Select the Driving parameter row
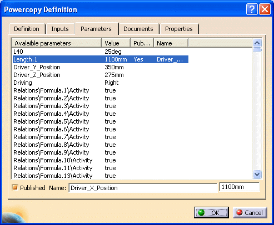 [101, 83]
